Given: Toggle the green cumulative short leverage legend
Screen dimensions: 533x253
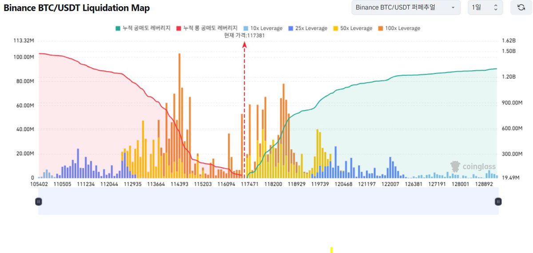Looking at the screenshot, I should point(143,28).
